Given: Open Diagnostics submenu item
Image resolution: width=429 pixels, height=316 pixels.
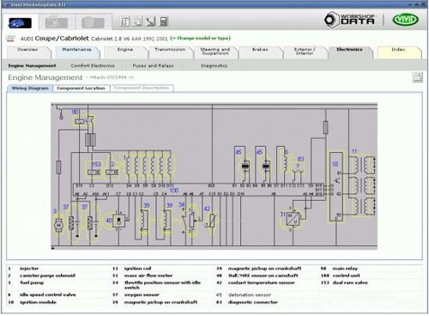Looking at the screenshot, I should [214, 66].
